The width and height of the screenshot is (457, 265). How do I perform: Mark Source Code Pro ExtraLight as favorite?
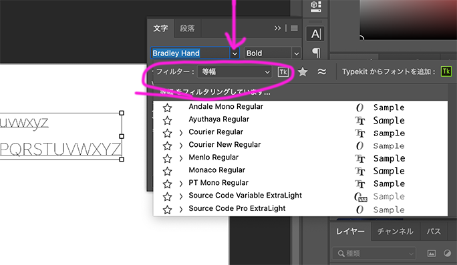tap(167, 210)
